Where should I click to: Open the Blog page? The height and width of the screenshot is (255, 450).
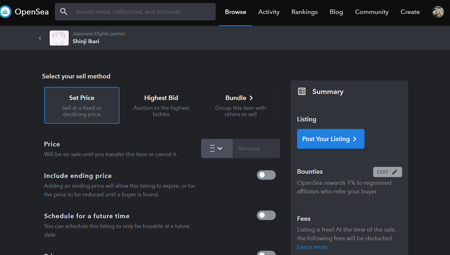(x=336, y=12)
